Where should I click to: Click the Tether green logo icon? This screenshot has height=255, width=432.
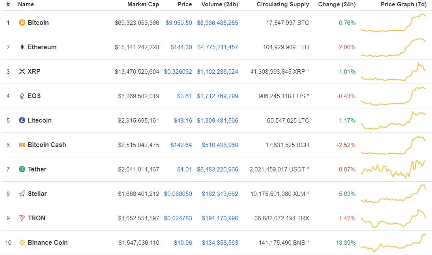22,169
